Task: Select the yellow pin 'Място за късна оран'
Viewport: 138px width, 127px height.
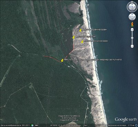Action: click(82, 42)
